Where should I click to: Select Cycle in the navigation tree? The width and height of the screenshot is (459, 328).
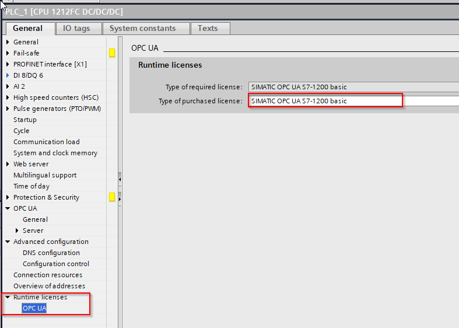22,131
